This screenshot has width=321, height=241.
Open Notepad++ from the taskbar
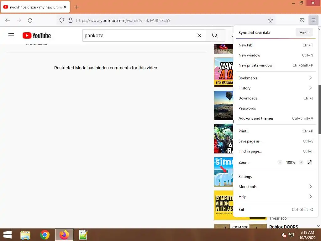tap(83, 235)
